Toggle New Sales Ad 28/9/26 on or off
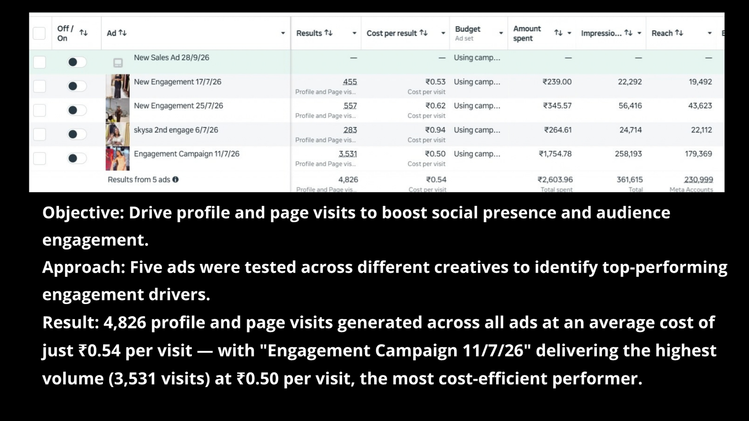This screenshot has height=421, width=749. tap(77, 62)
